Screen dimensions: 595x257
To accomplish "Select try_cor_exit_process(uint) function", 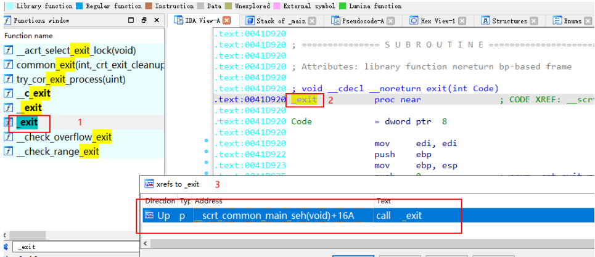I will pyautogui.click(x=84, y=80).
